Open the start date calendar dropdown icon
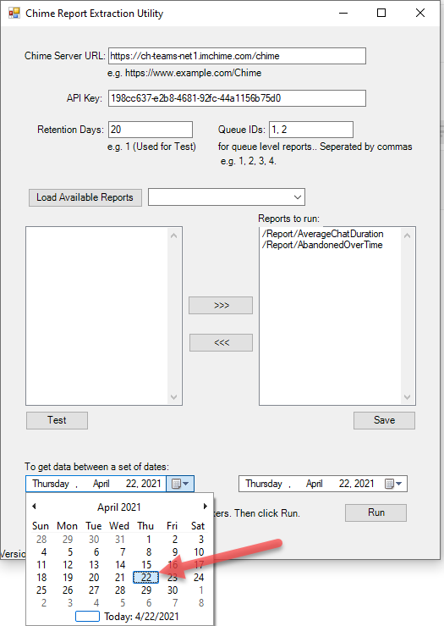This screenshot has height=626, width=444. 180,484
